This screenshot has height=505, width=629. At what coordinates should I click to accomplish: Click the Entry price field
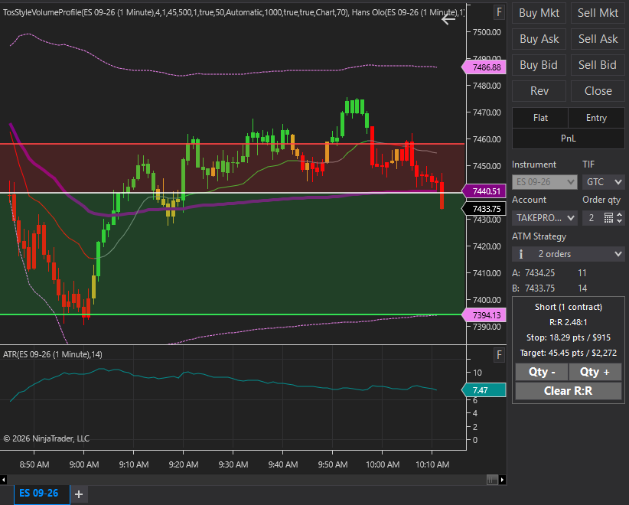click(x=596, y=118)
